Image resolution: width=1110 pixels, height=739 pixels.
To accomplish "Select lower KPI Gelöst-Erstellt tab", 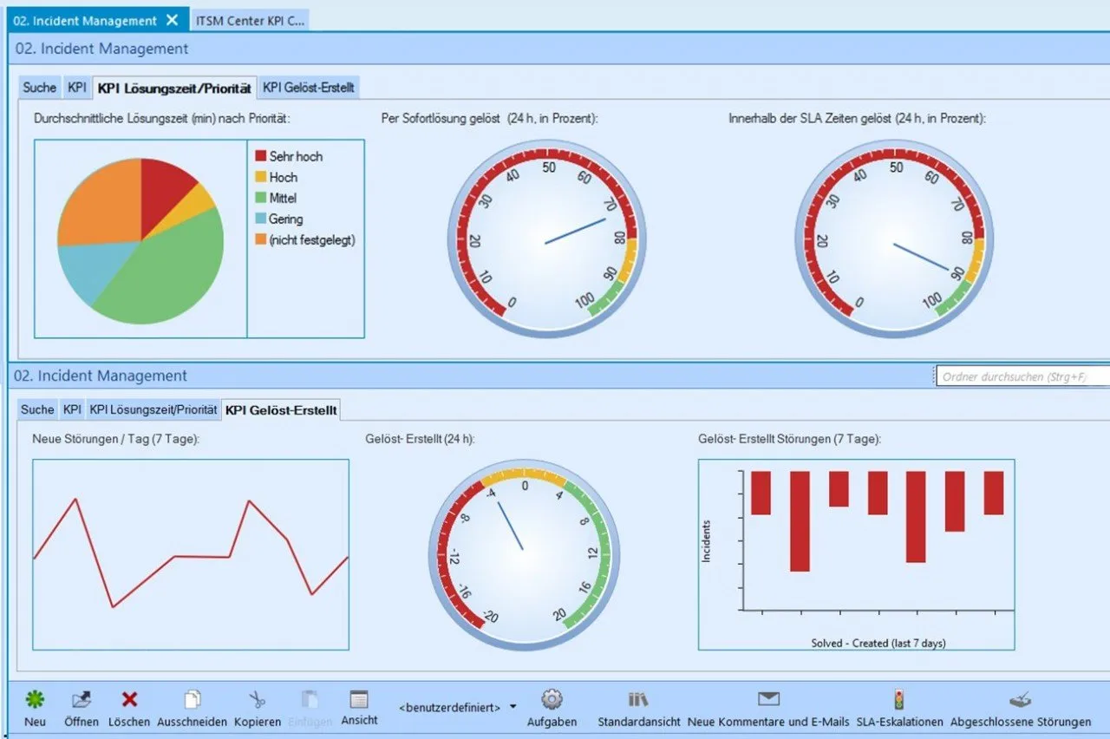I will tap(282, 409).
